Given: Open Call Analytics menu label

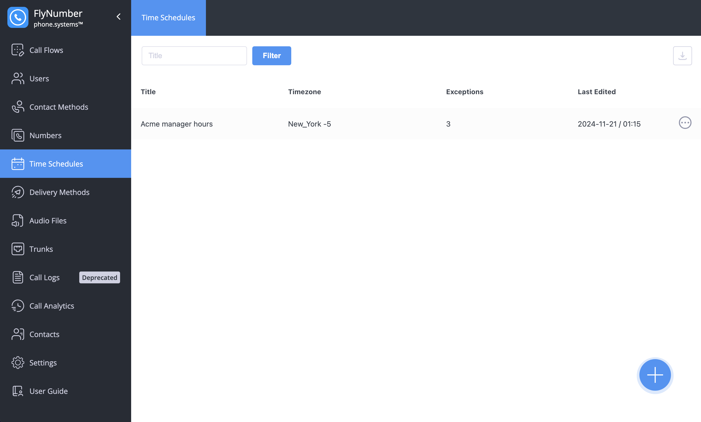Looking at the screenshot, I should (x=52, y=306).
